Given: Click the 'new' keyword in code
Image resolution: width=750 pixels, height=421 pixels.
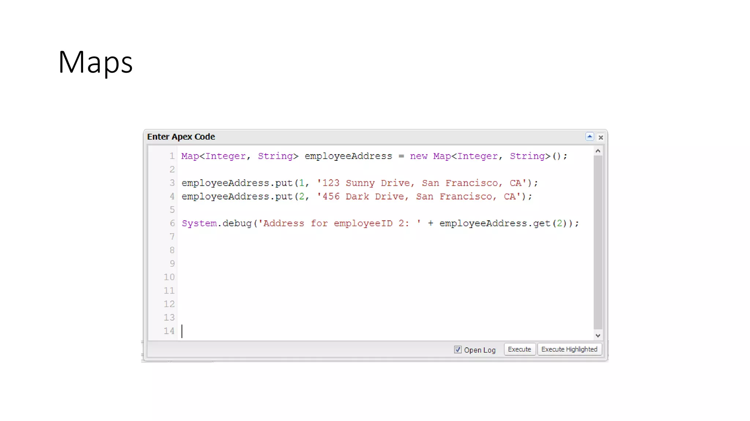Looking at the screenshot, I should coord(419,156).
